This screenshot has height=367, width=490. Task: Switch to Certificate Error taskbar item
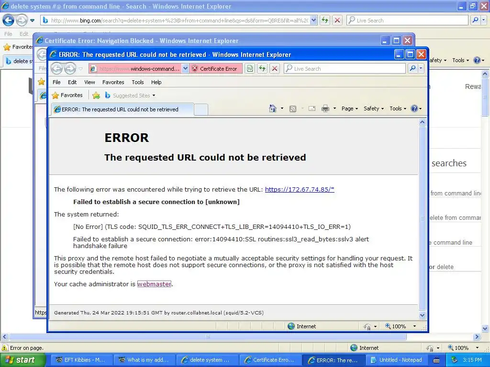pyautogui.click(x=271, y=360)
